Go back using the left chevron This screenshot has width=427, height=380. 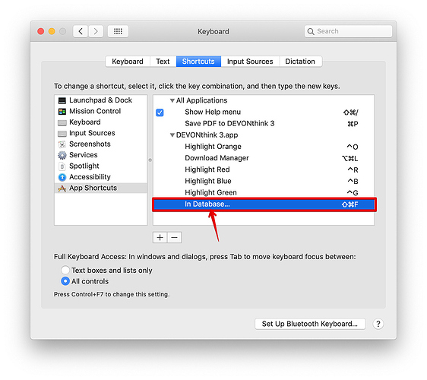click(81, 31)
